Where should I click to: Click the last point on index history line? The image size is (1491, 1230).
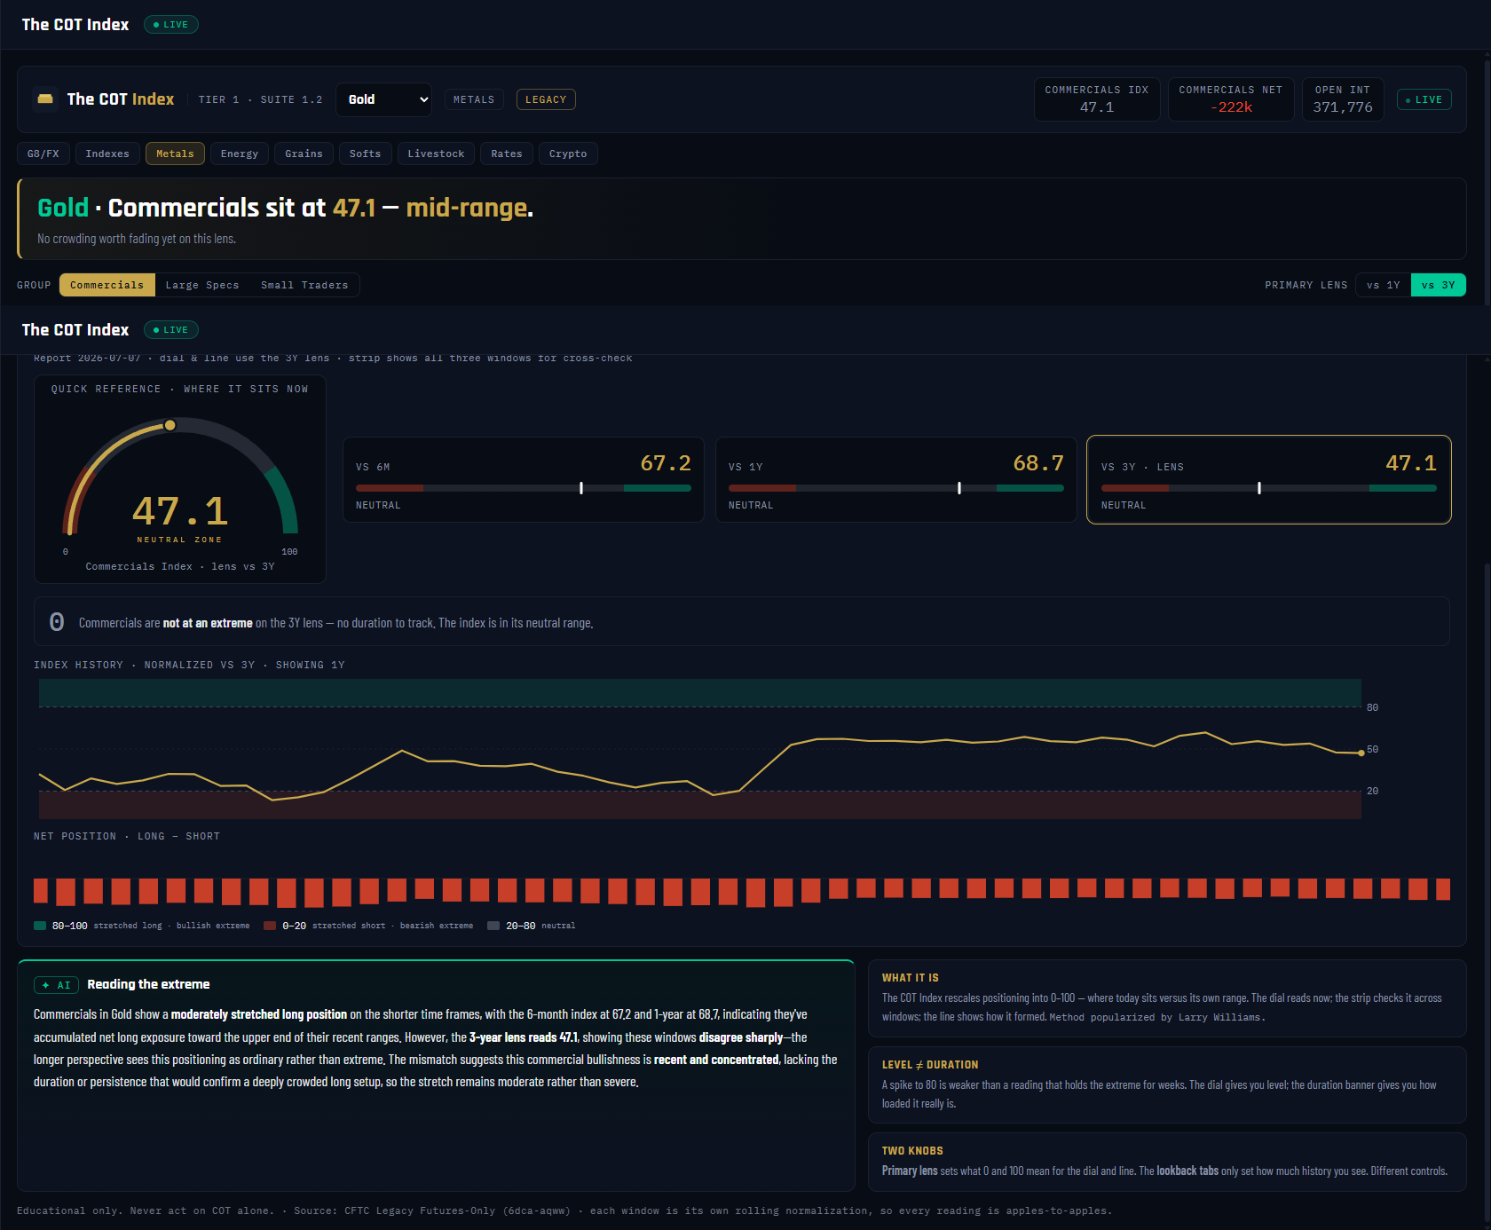1361,753
